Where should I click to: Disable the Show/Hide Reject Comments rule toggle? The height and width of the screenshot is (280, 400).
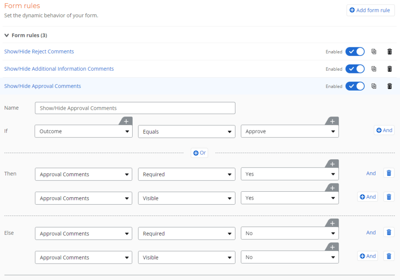point(355,52)
